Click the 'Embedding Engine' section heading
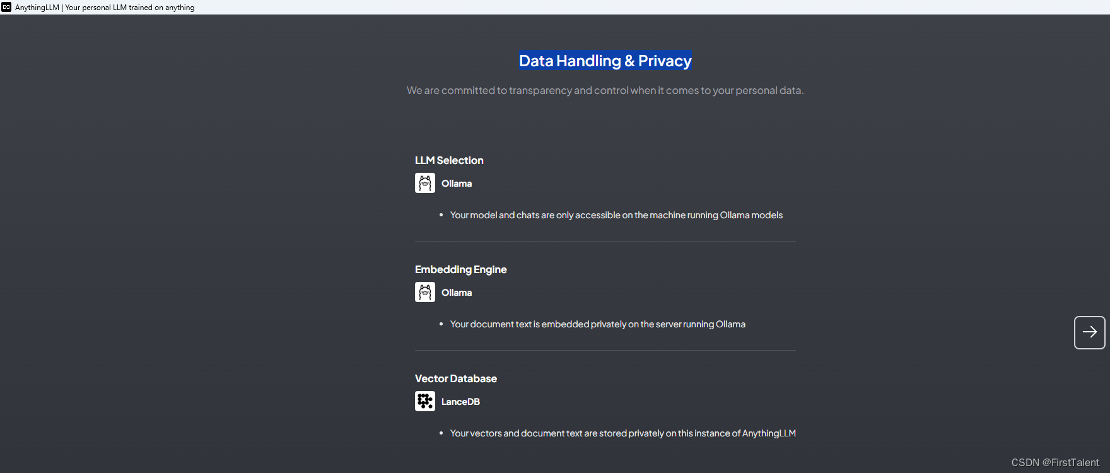This screenshot has height=473, width=1110. coord(461,269)
